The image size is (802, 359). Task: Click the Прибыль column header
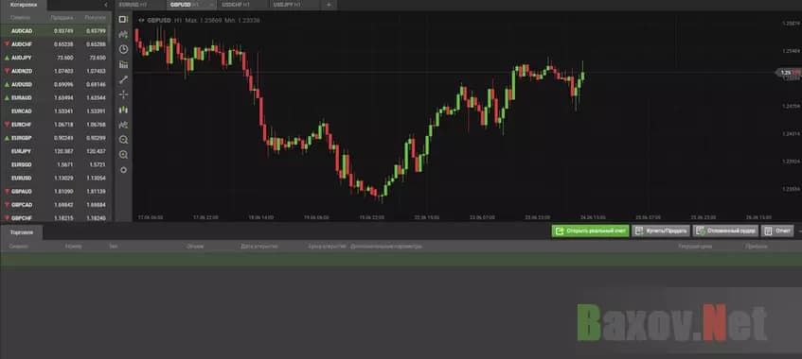(756, 247)
